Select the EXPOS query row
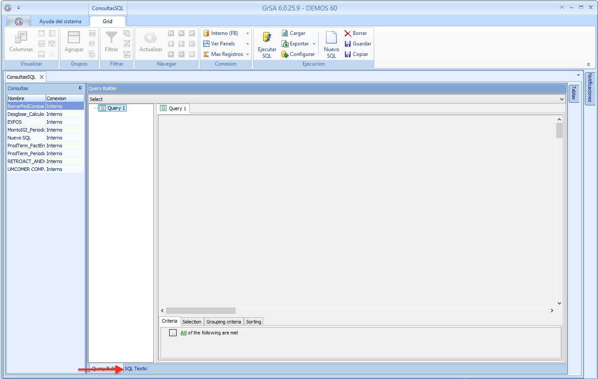Screen dimensions: 598x379 tap(45, 122)
